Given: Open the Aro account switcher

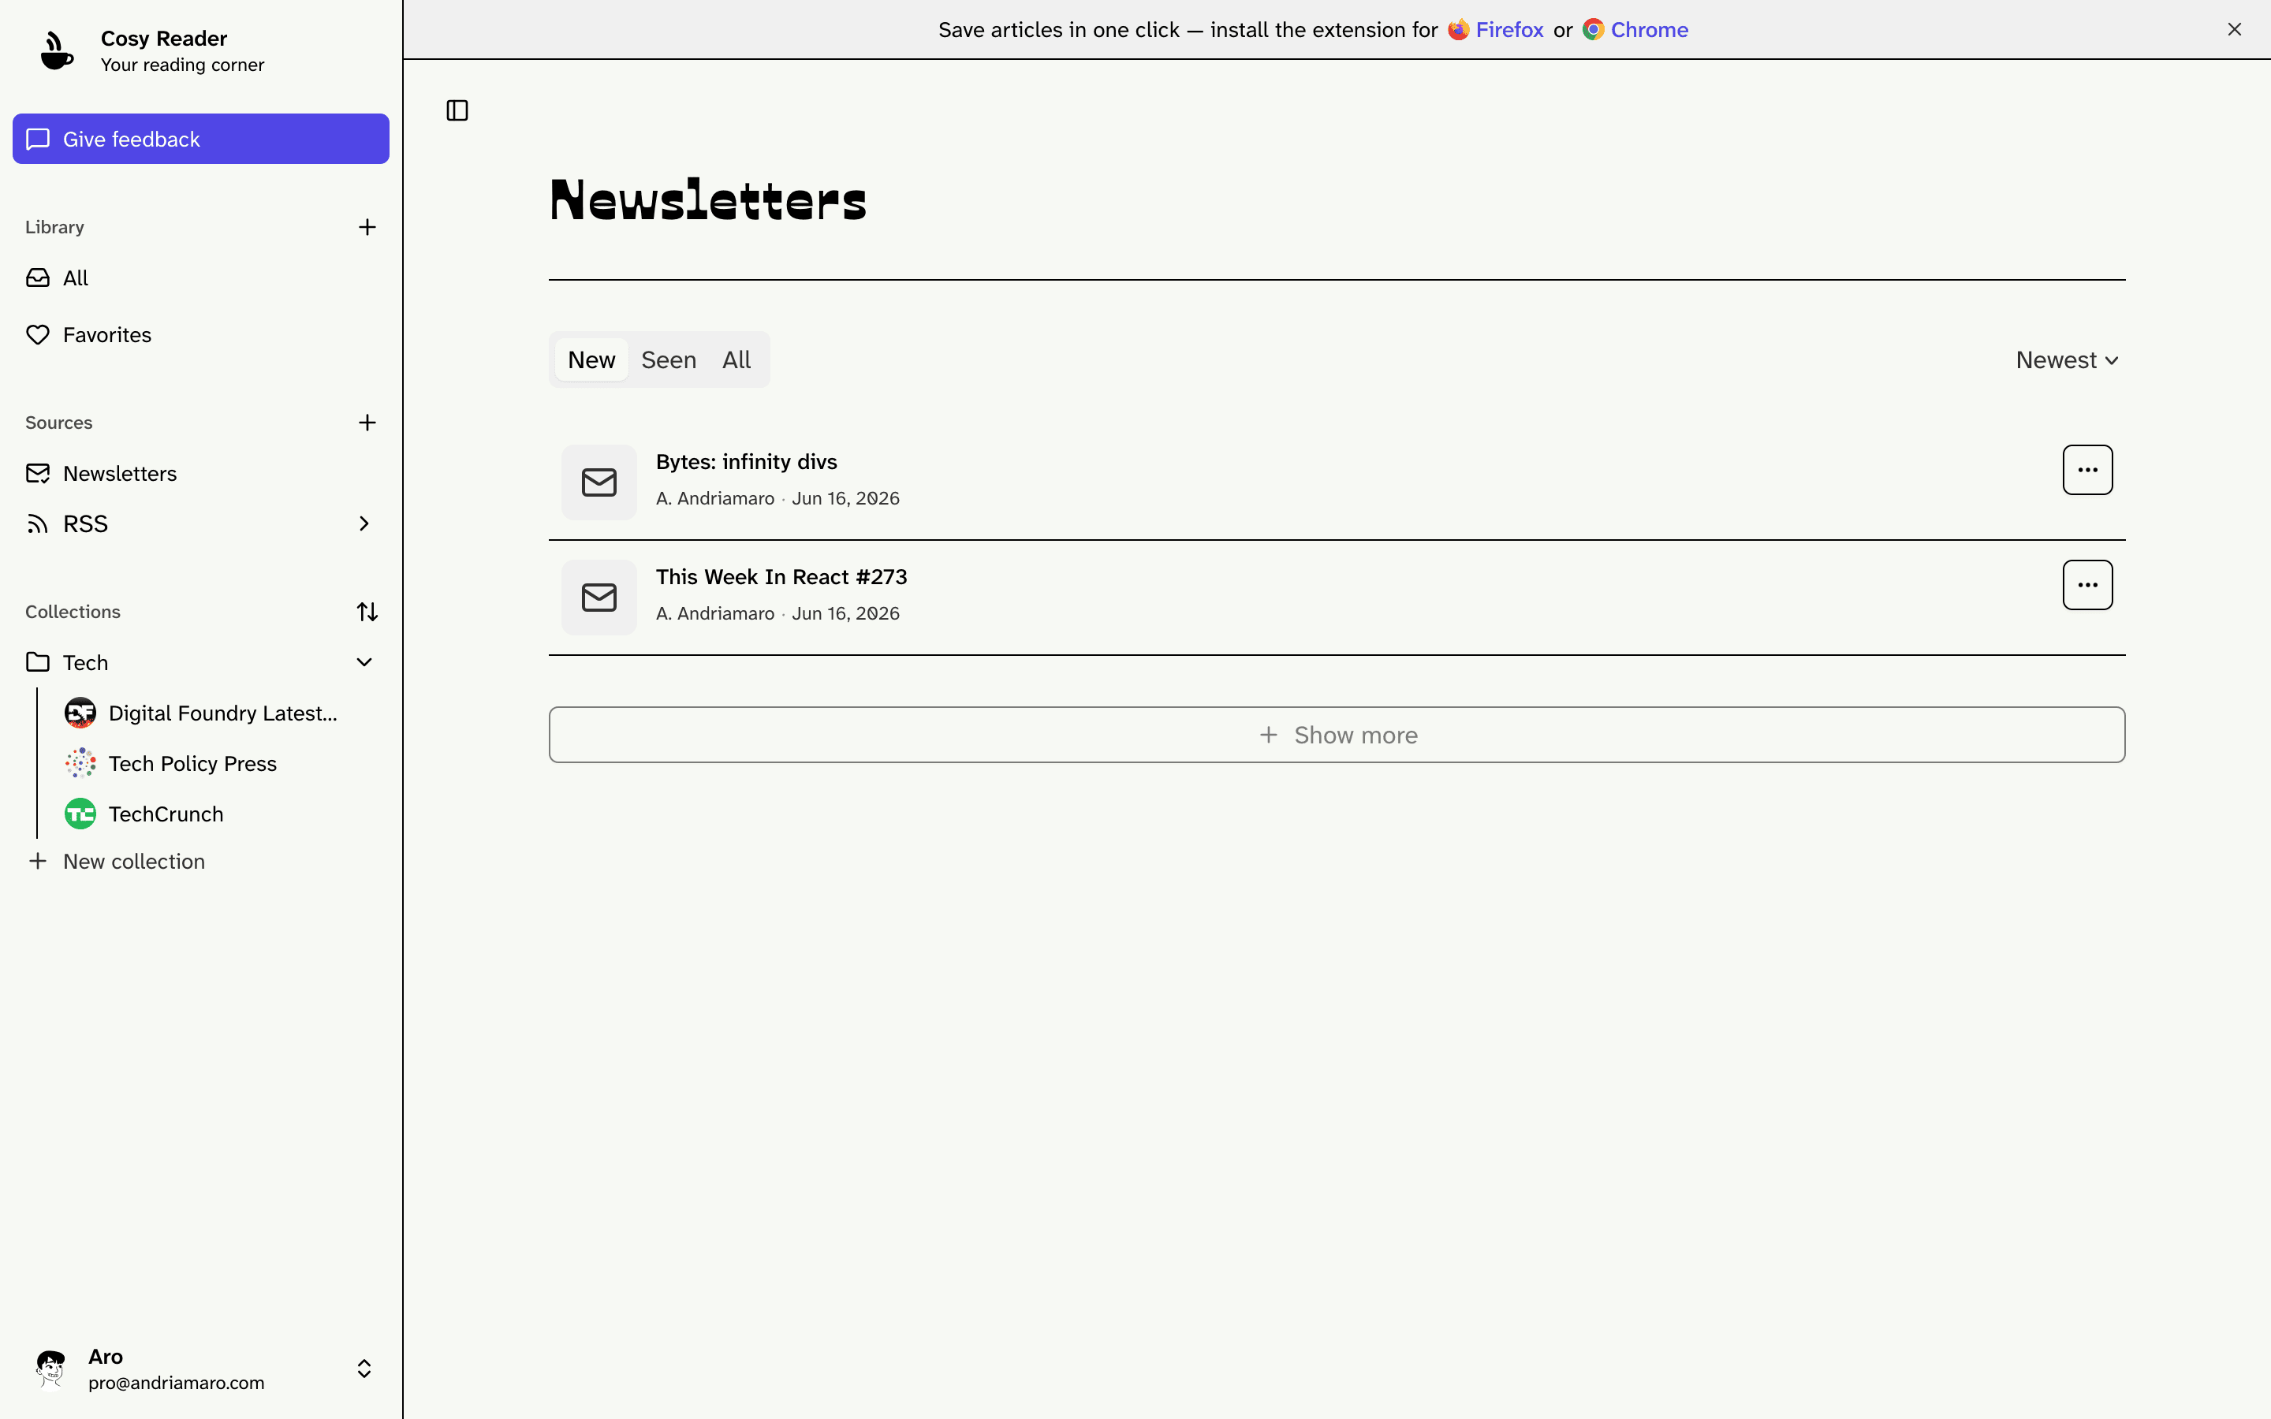Looking at the screenshot, I should tap(364, 1369).
